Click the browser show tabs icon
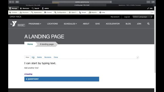This screenshot has height=92, width=164. click(153, 2)
